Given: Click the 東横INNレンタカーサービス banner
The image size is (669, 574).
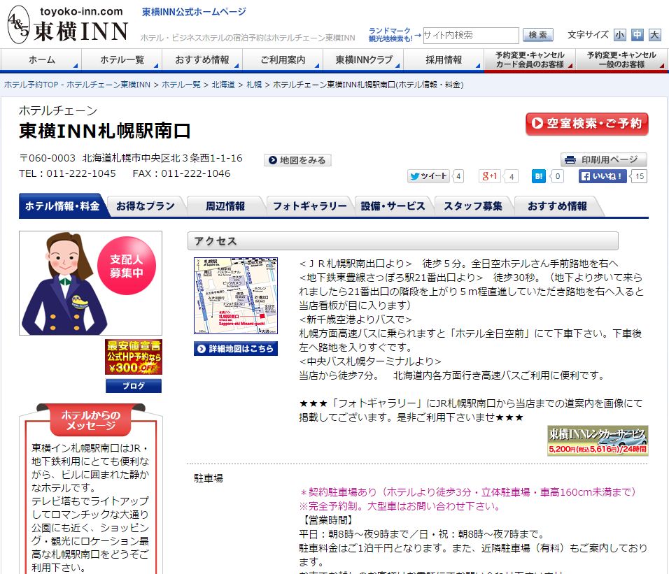Looking at the screenshot, I should click(598, 440).
